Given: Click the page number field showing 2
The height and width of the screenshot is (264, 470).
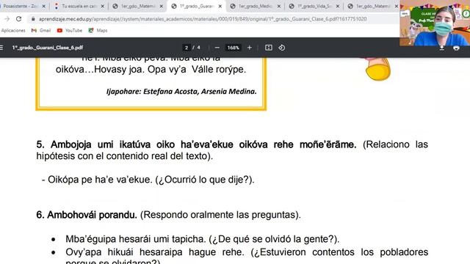Looking at the screenshot, I should (x=187, y=48).
